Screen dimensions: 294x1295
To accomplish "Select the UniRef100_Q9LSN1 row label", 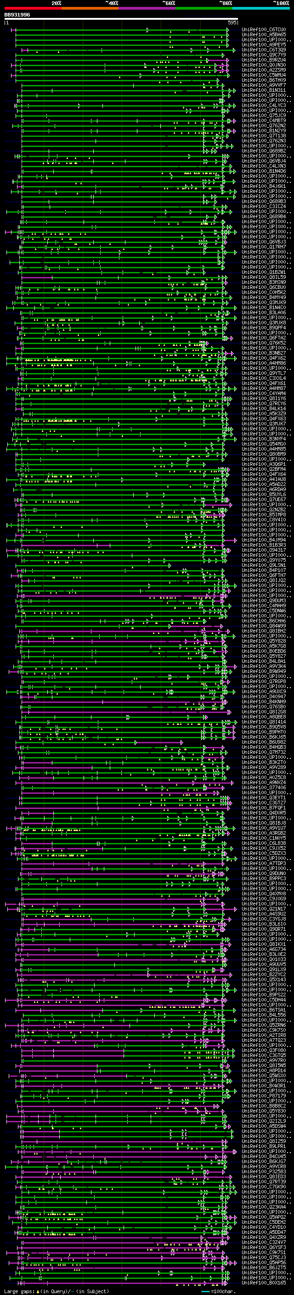I will (264, 565).
